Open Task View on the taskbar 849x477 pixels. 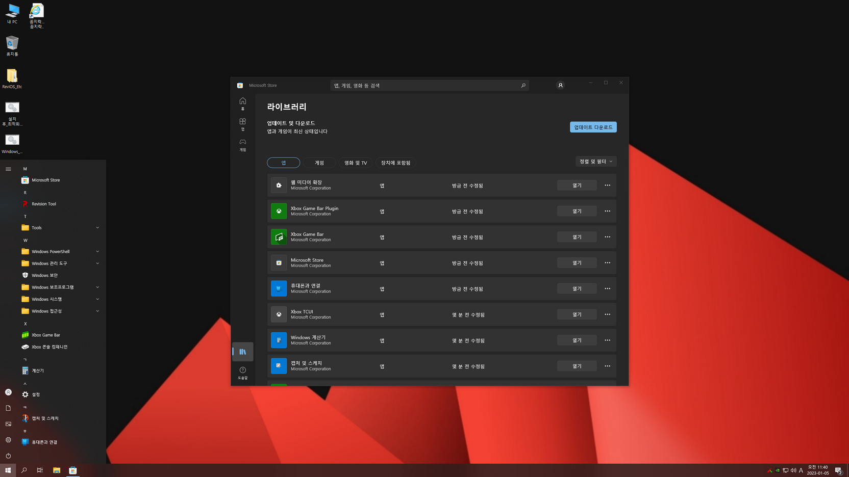click(x=40, y=470)
